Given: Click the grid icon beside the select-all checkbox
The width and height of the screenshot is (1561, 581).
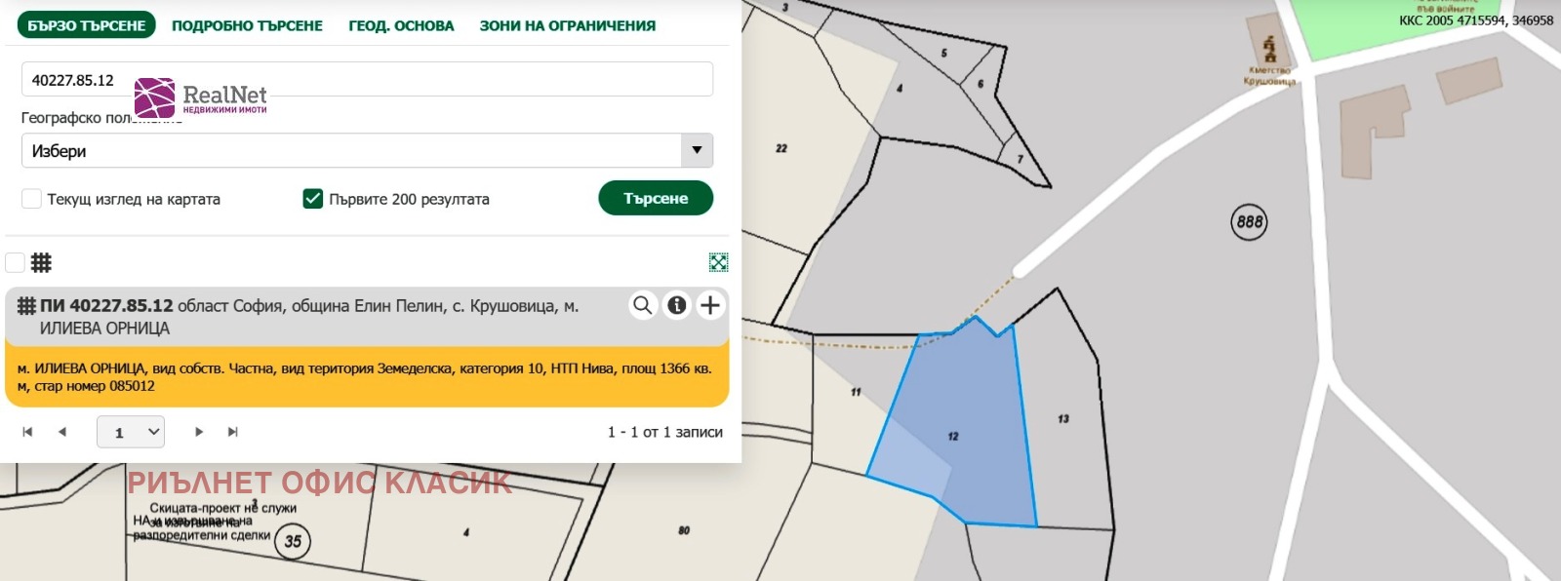Looking at the screenshot, I should (x=41, y=262).
